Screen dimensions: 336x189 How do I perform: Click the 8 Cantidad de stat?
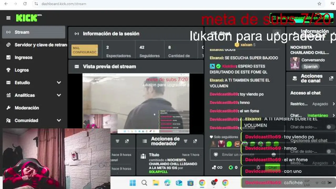click(179, 51)
